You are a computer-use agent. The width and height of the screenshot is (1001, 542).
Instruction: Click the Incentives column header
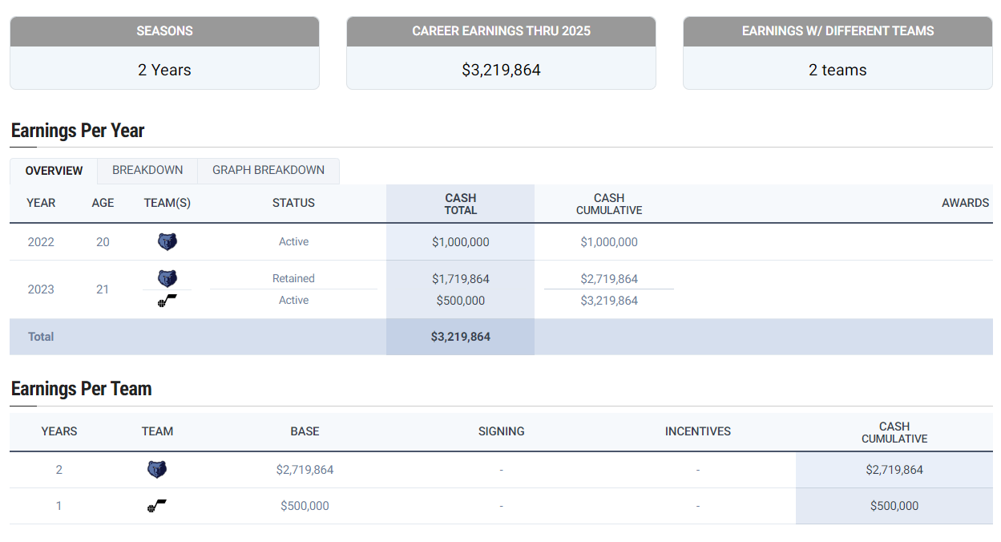coord(698,431)
